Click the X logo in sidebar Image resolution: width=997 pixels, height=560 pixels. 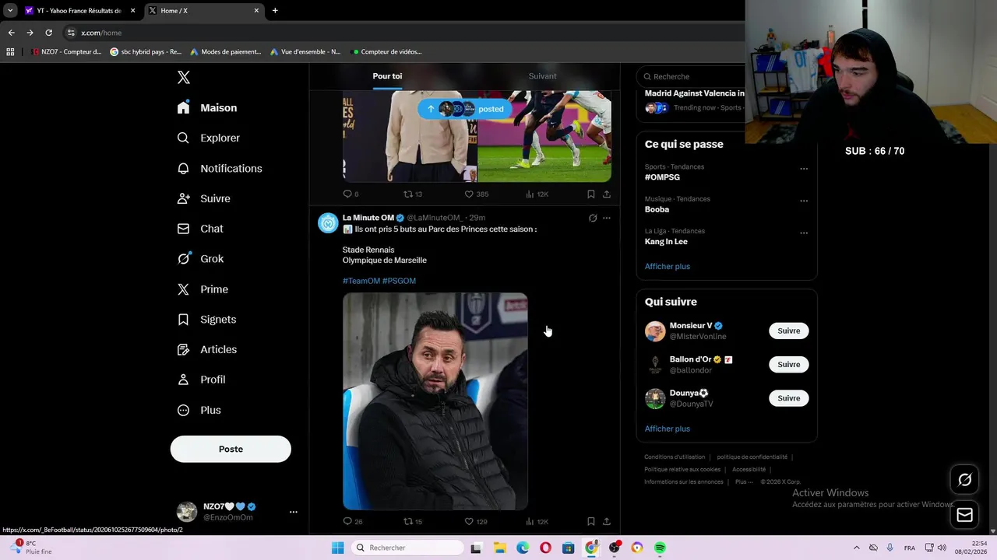[x=183, y=77]
